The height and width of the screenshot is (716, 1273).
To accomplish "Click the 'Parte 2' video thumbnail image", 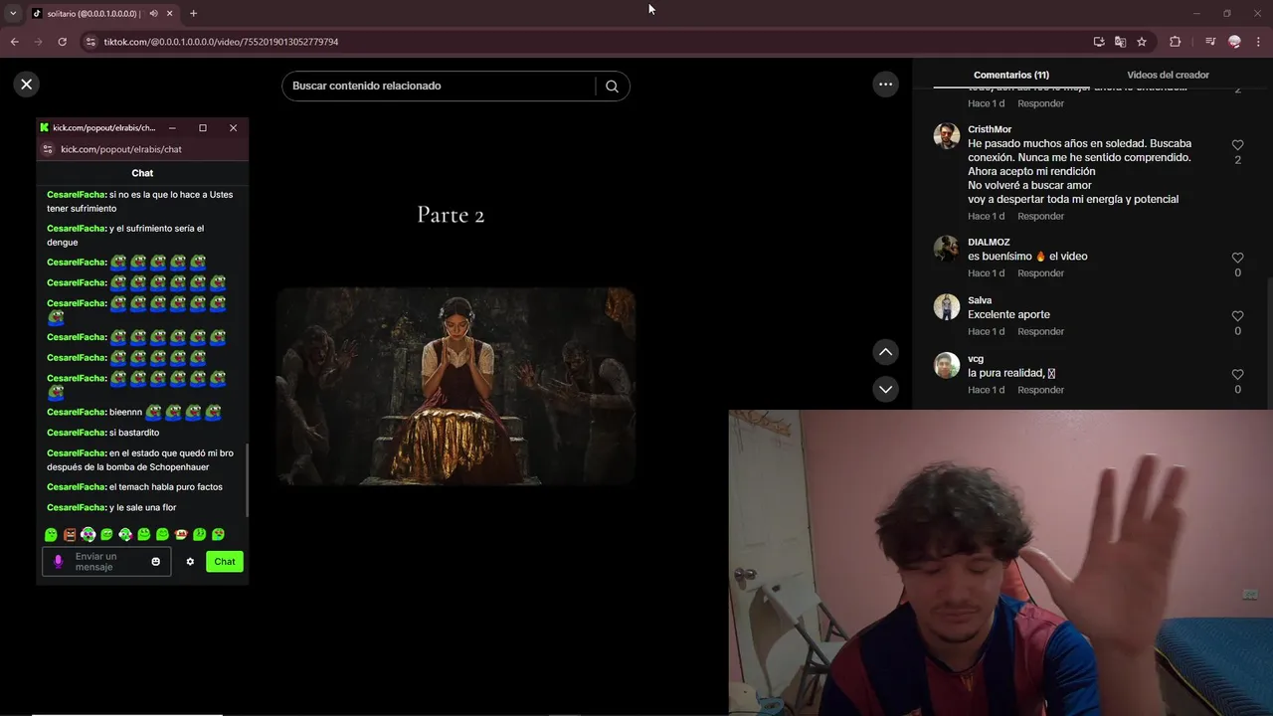I will pyautogui.click(x=455, y=386).
